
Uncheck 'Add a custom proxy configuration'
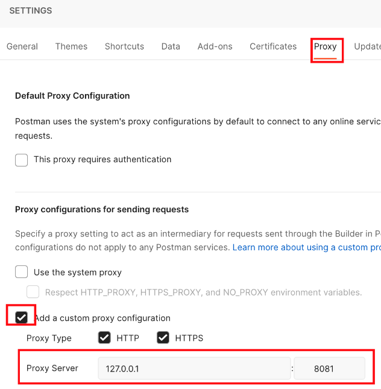22,317
